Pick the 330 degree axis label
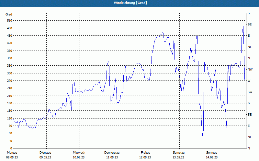Image resolution: width=259 pixels, height=161 pixels. pyautogui.click(x=10, y=66)
